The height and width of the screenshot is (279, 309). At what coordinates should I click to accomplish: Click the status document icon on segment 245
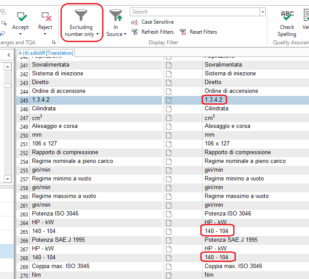(169, 100)
